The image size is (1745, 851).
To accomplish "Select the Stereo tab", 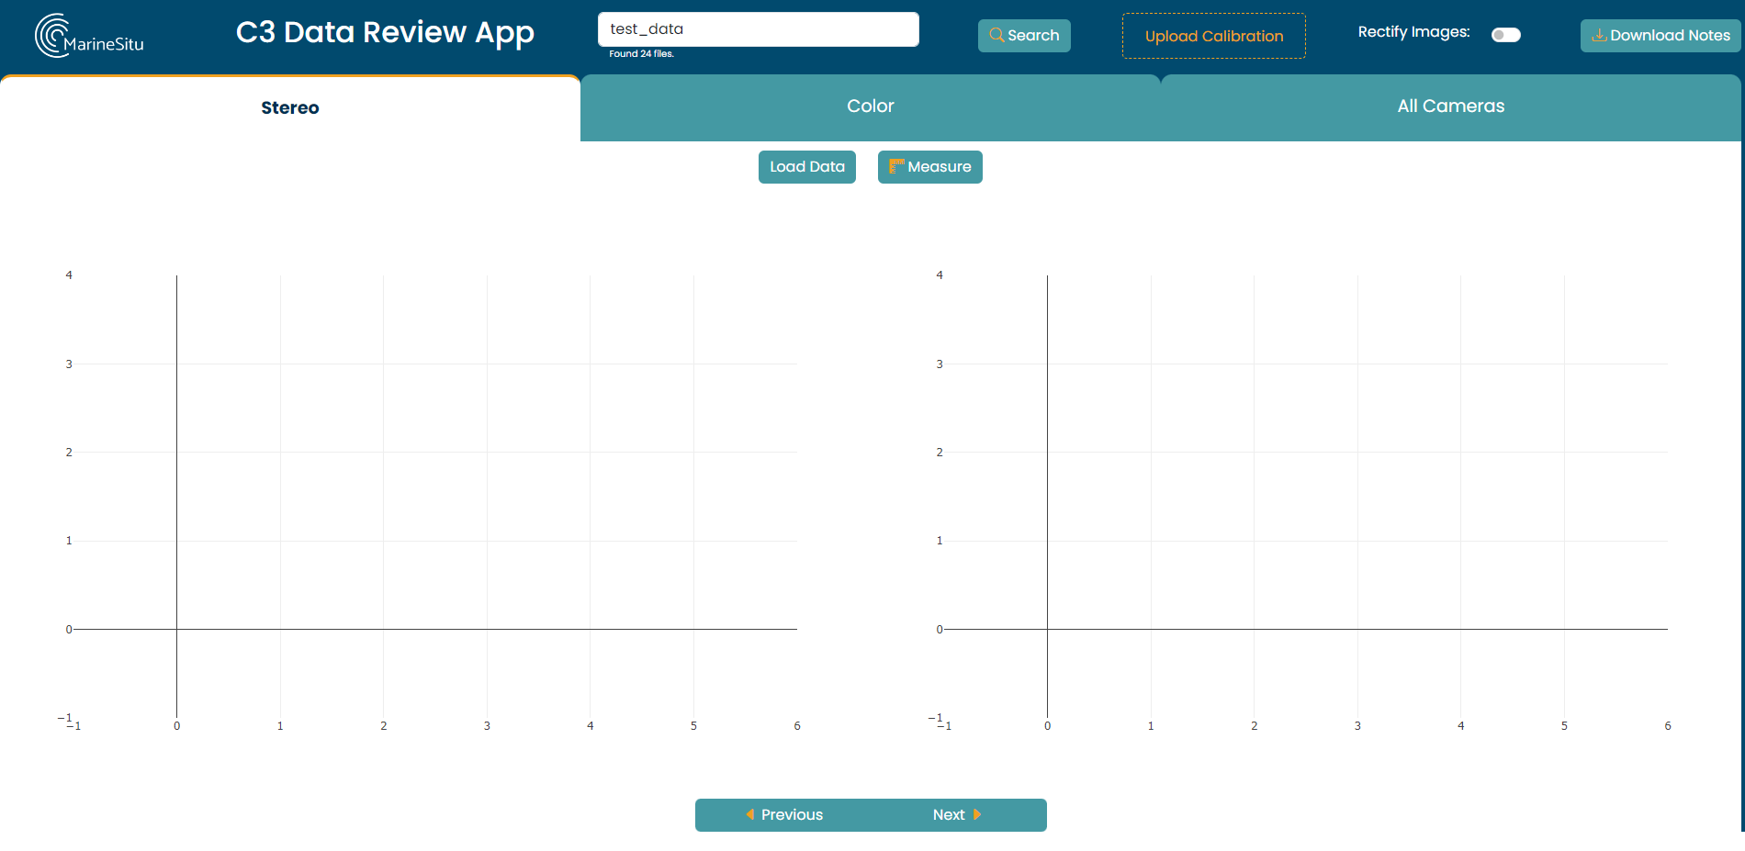I will tap(290, 108).
